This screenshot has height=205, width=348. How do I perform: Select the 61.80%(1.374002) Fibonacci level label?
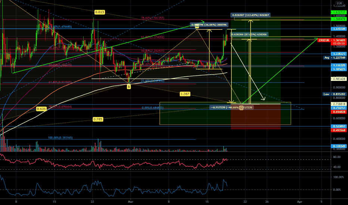coord(153,37)
